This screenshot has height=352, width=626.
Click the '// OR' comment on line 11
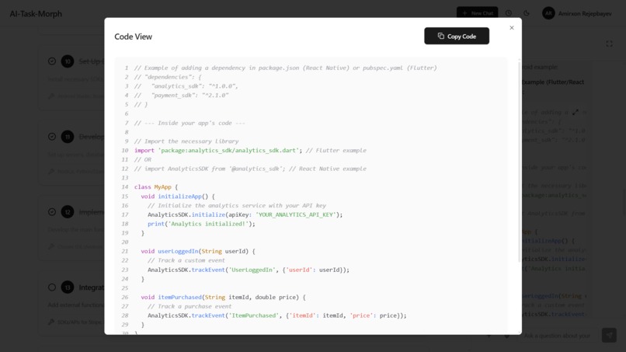143,160
